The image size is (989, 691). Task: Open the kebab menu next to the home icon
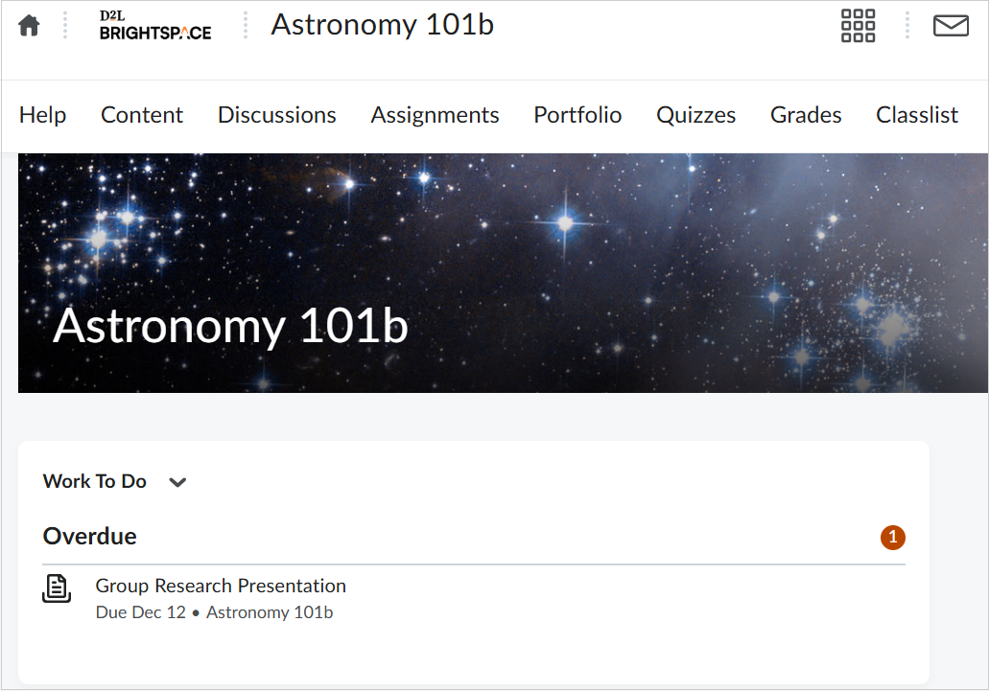64,25
